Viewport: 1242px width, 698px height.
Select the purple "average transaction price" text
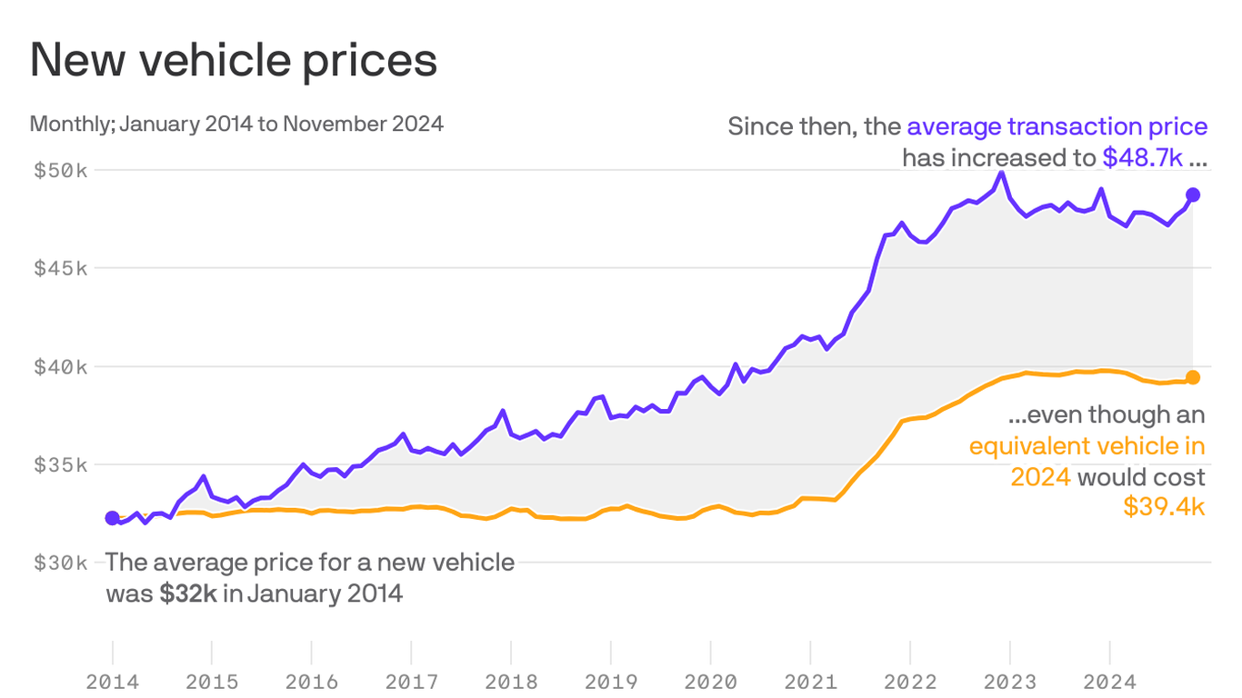coord(1057,126)
